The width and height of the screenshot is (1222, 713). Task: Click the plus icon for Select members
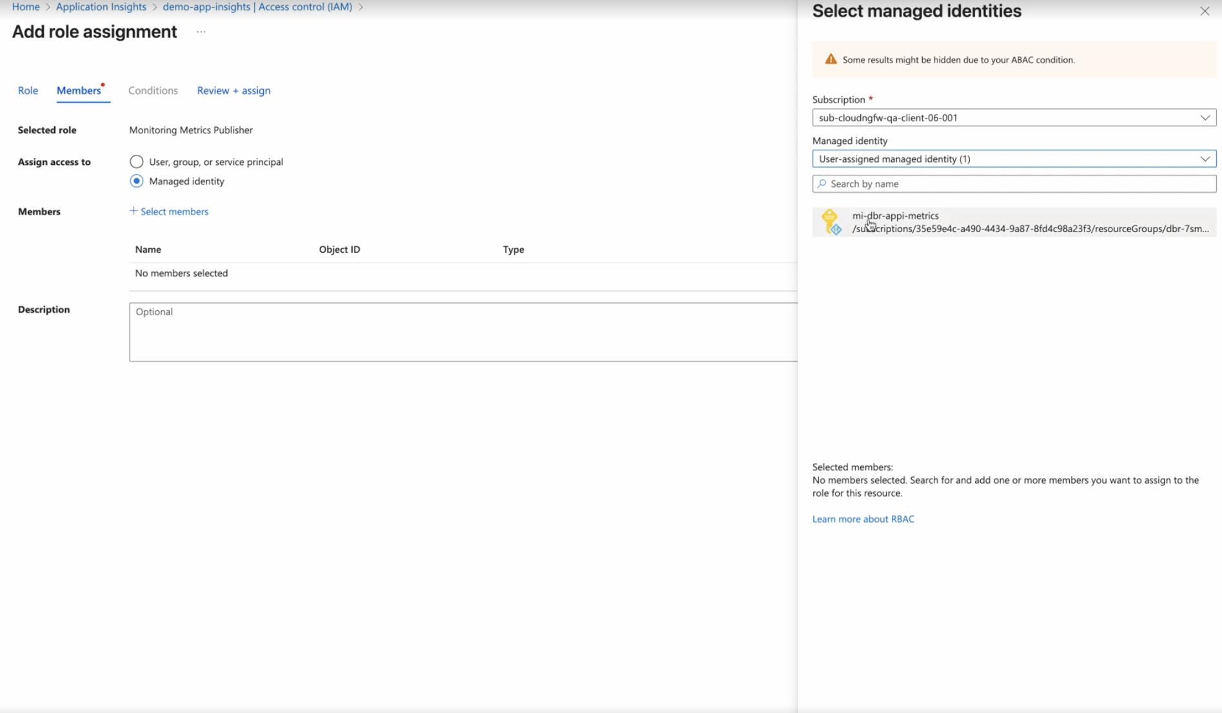(133, 211)
